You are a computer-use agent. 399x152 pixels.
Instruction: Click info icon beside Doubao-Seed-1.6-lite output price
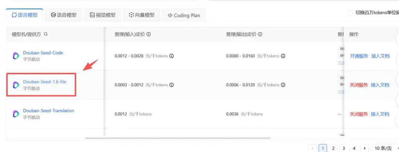coord(283,85)
